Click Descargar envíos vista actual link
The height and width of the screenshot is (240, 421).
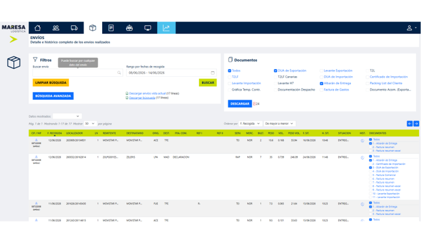coord(147,94)
